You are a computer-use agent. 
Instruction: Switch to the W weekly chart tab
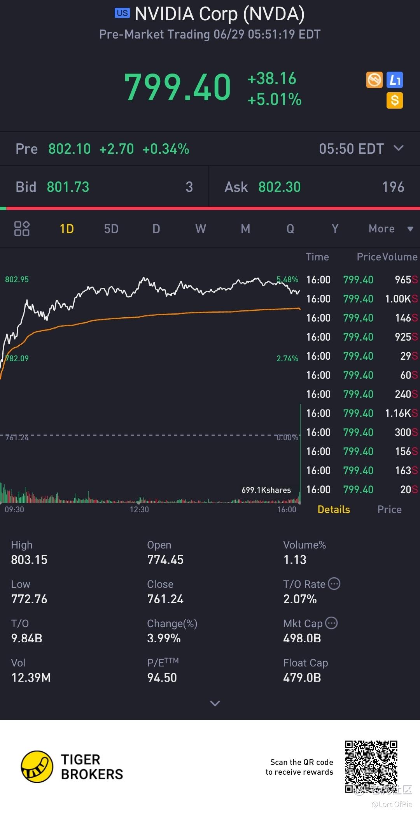(x=201, y=229)
